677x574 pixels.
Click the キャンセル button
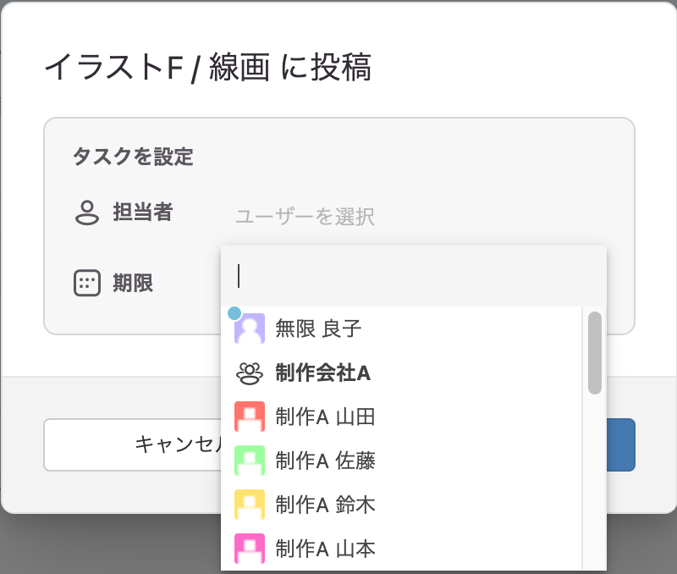[132, 444]
